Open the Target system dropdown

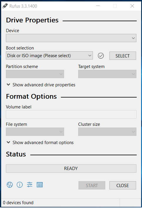(107, 74)
